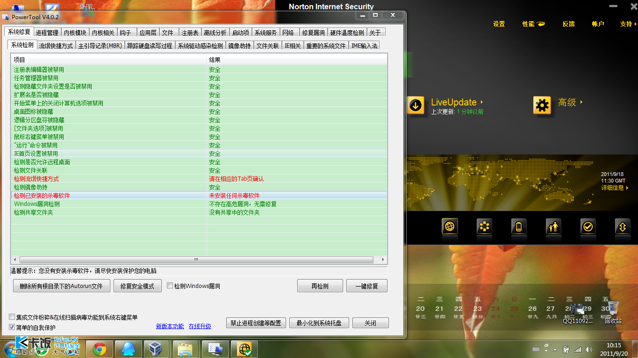Open the Norton parental control family icon
Image resolution: width=638 pixels, height=358 pixels.
point(553,227)
